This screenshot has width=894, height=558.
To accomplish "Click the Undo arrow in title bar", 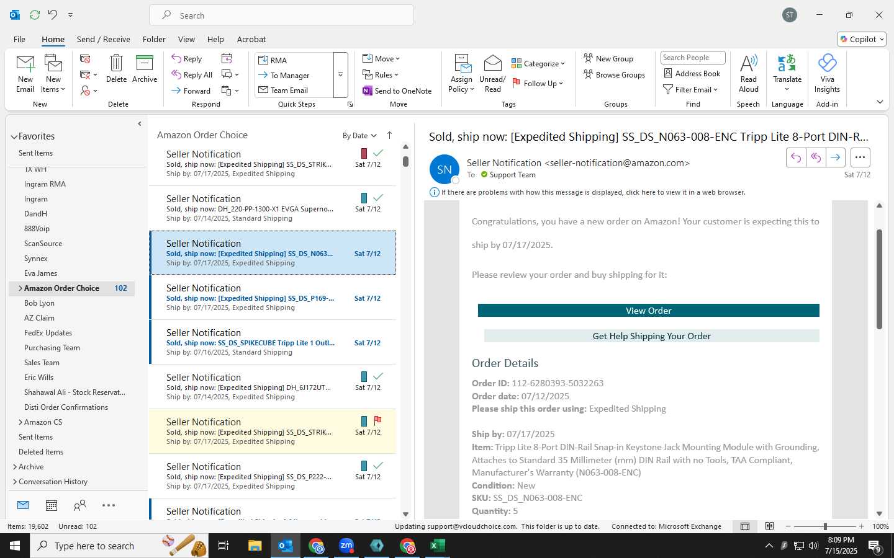I will click(53, 15).
